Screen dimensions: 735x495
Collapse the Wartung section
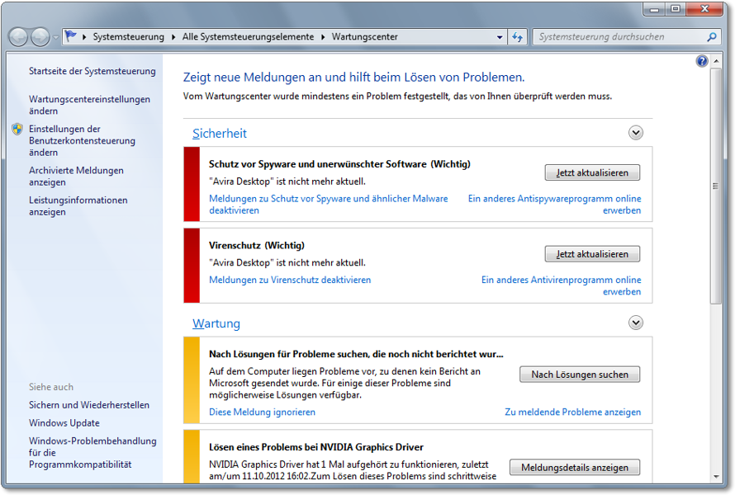(635, 323)
